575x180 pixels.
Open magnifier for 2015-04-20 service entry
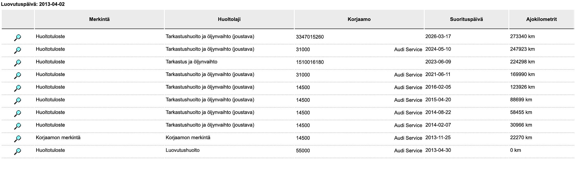pos(17,101)
